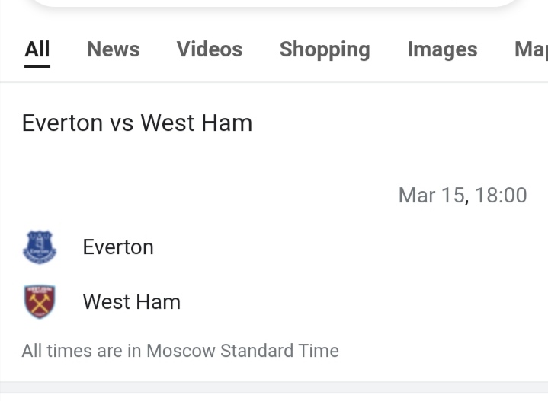This screenshot has height=401, width=548.
Task: Click the West Ham club crest icon
Action: click(40, 302)
